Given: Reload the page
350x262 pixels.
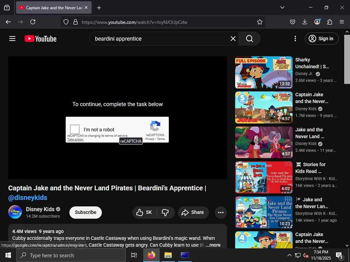Looking at the screenshot, I should click(x=33, y=22).
